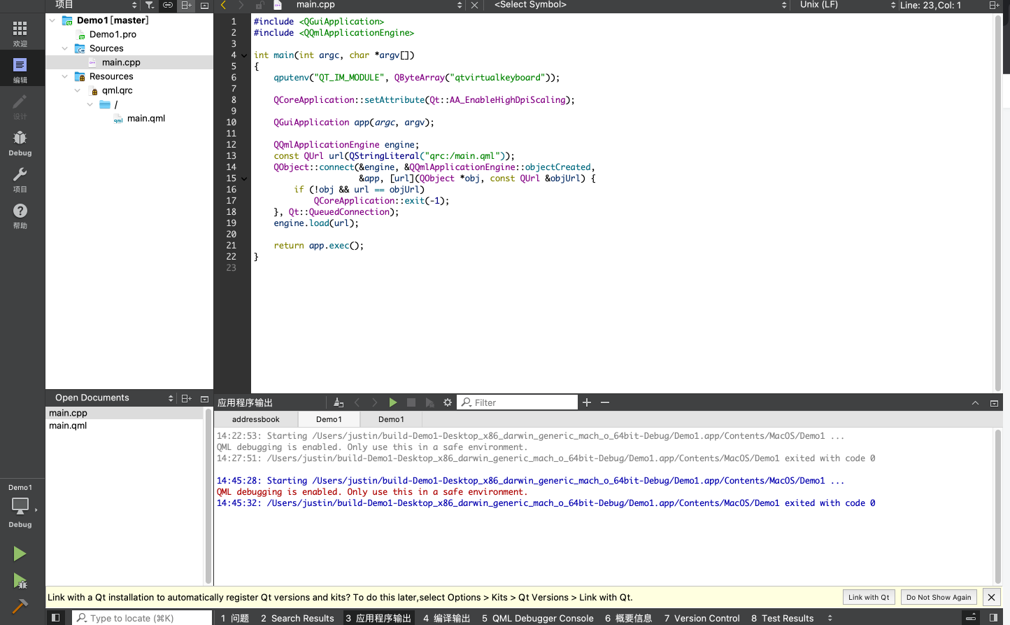Viewport: 1010px width, 625px height.
Task: Split the project sidebar panel
Action: pos(187,5)
